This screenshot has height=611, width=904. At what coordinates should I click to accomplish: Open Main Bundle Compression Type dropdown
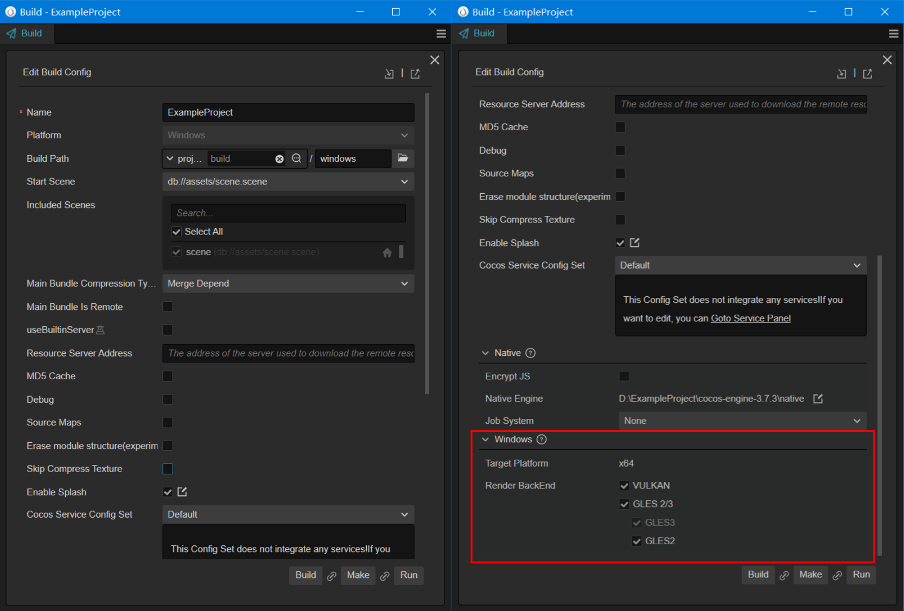point(288,284)
